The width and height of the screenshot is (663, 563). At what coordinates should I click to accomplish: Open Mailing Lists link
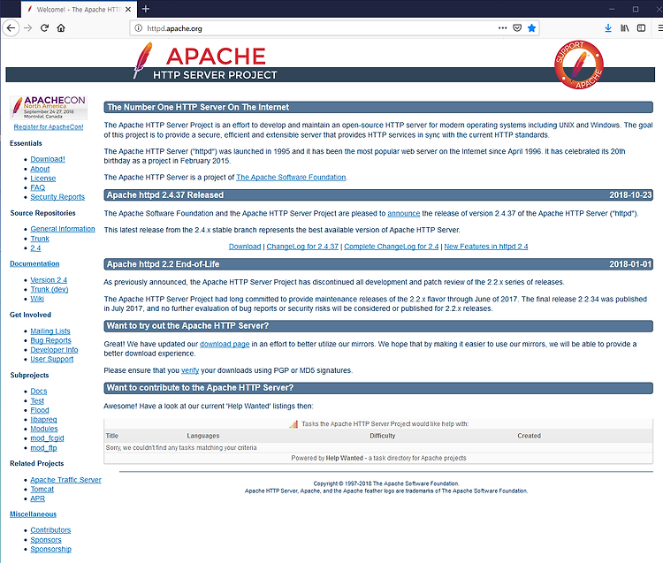pyautogui.click(x=50, y=331)
